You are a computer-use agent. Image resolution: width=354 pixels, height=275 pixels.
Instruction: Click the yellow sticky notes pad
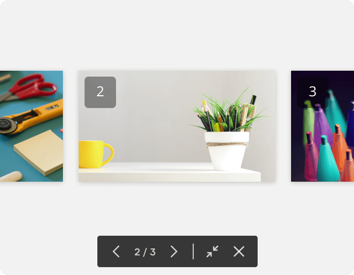39,153
